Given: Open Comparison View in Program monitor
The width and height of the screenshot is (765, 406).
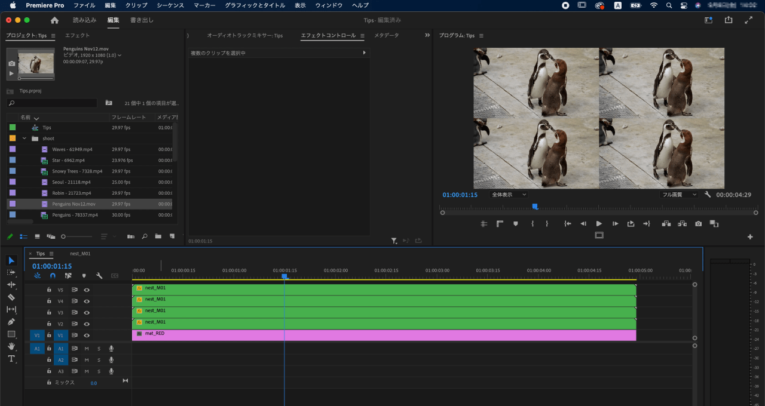Looking at the screenshot, I should [714, 224].
